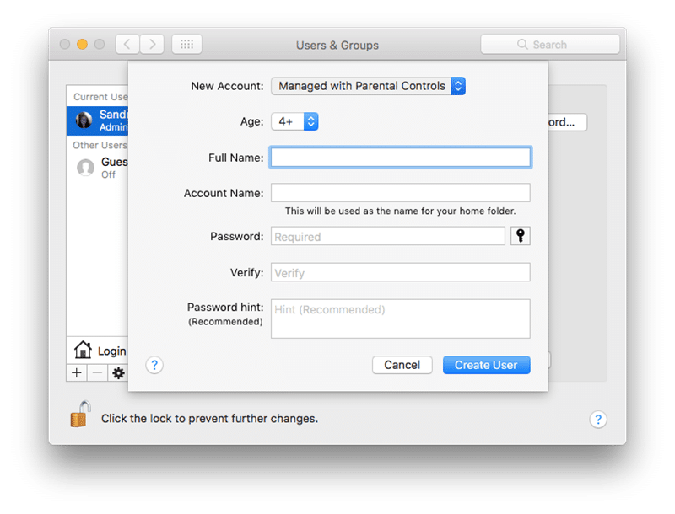The height and width of the screenshot is (514, 675).
Task: Go forward with the right arrow button
Action: pyautogui.click(x=152, y=45)
